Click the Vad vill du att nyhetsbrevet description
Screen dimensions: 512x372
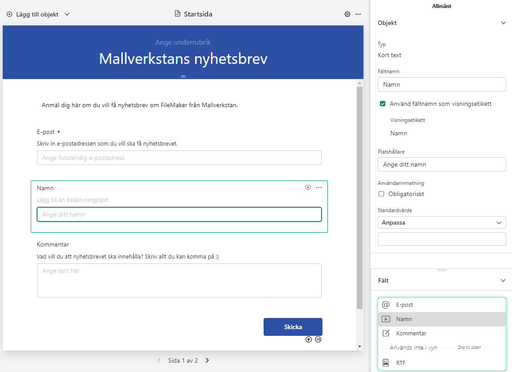(x=128, y=257)
